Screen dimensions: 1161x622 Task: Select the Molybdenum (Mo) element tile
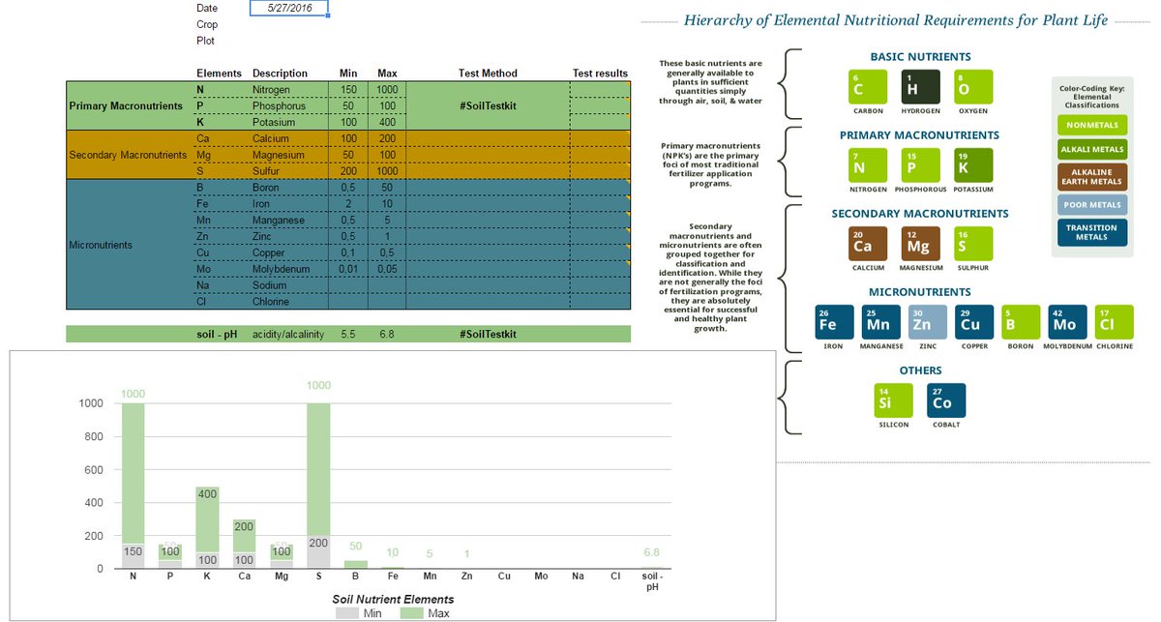tap(1067, 322)
